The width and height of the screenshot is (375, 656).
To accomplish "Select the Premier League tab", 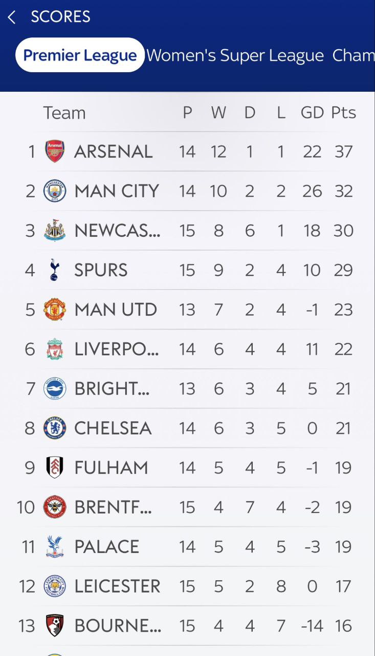I will (x=80, y=55).
